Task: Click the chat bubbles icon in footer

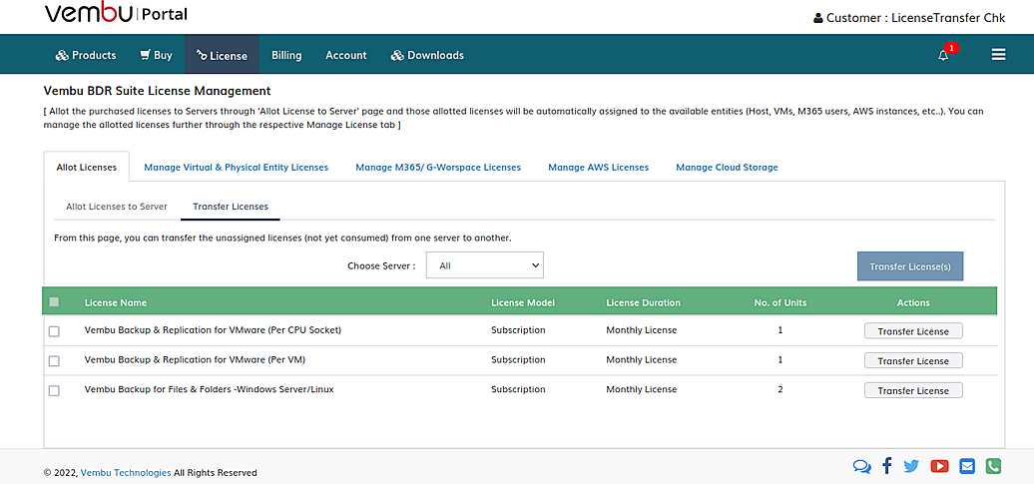Action: pos(861,466)
